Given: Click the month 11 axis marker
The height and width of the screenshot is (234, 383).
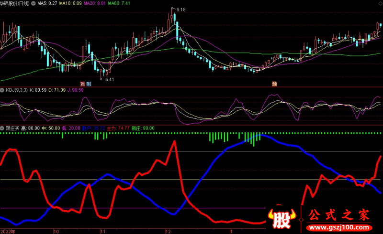Looking at the screenshot, I should click(103, 232).
